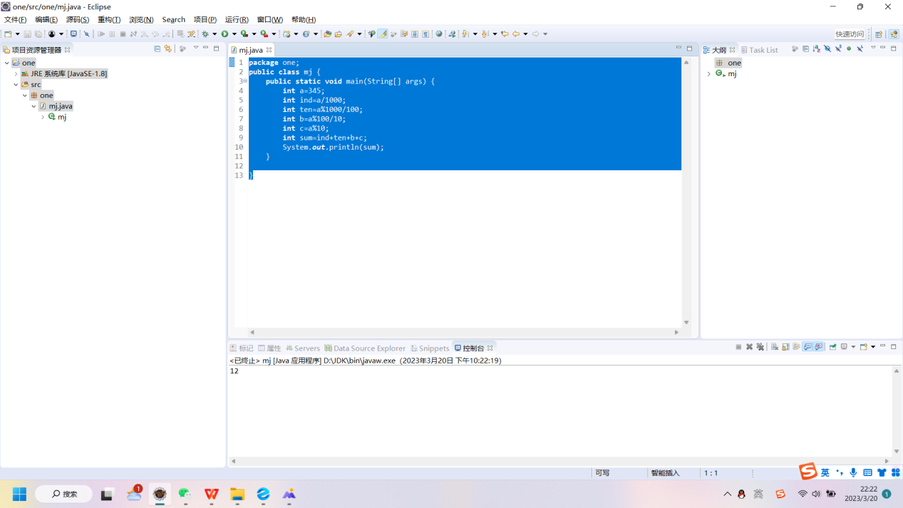
Task: Open Display Selected Console dropdown
Action: tap(853, 347)
